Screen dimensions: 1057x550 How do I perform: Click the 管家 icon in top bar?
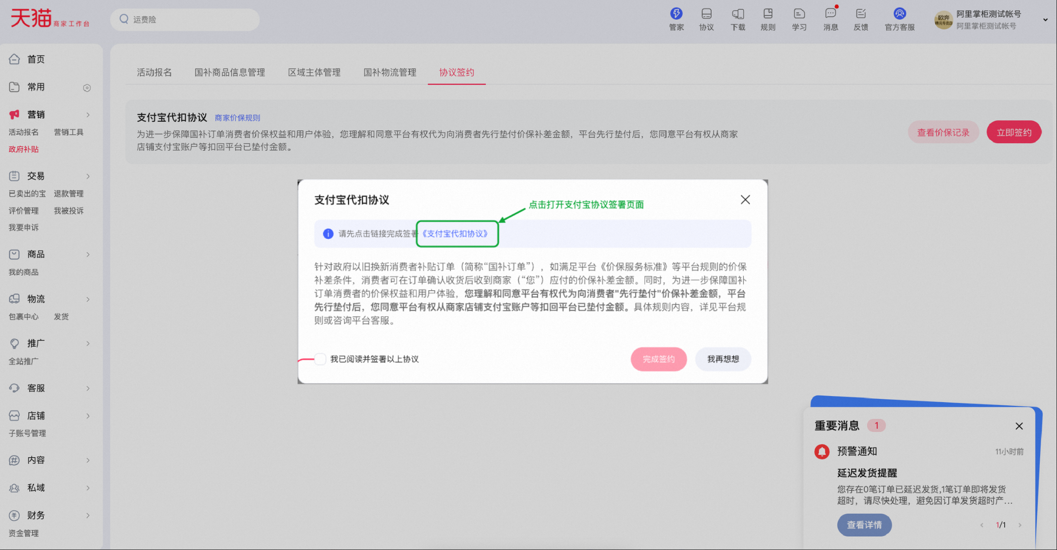(676, 14)
